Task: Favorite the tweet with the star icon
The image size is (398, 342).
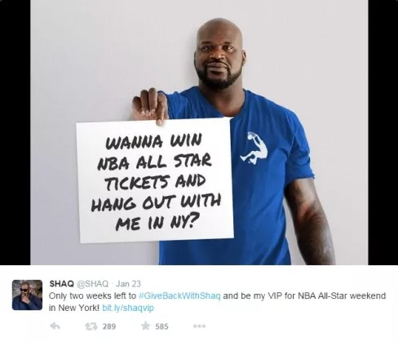Action: pos(146,326)
